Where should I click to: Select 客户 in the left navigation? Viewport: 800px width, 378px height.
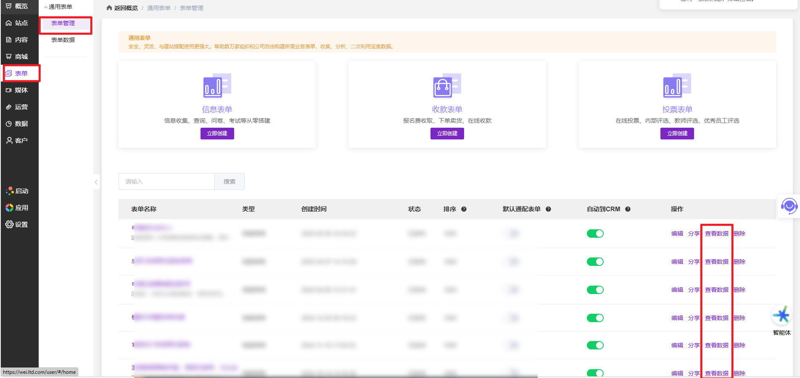pos(17,141)
